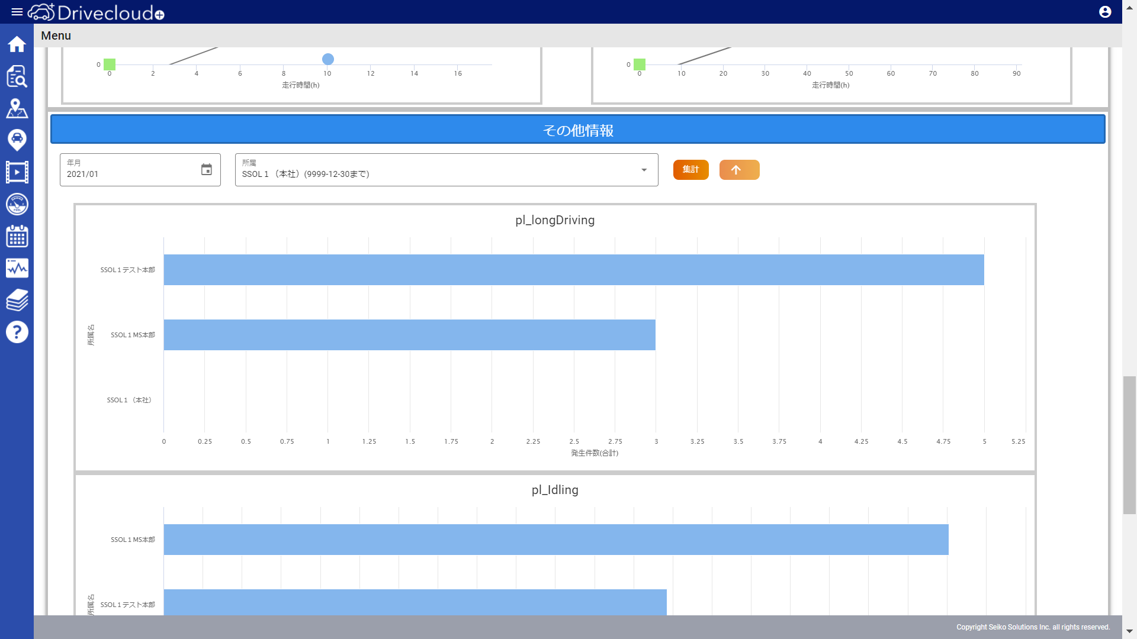Click the 年月 date field
1137x639 pixels.
point(140,170)
